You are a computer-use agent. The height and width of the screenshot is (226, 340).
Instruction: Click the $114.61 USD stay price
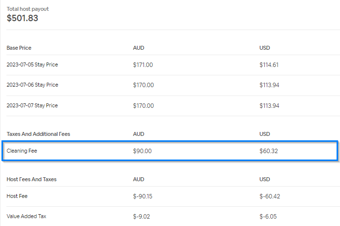pos(269,65)
